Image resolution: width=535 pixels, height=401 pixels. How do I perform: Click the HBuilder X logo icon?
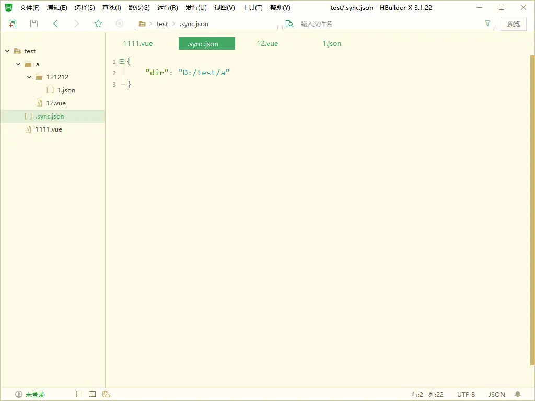tap(8, 7)
